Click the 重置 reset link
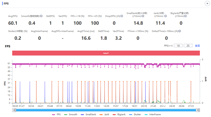Image resolution: width=211 pixels, height=117 pixels. click(197, 45)
